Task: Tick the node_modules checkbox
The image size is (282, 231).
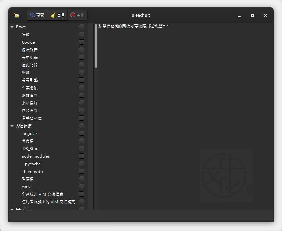Action: [82, 156]
